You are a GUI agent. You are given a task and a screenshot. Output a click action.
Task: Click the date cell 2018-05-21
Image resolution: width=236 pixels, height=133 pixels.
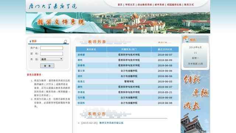(x=165, y=92)
